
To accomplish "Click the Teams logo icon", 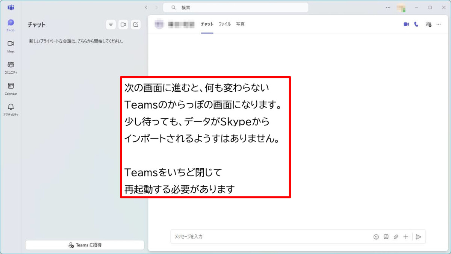I will point(11,8).
